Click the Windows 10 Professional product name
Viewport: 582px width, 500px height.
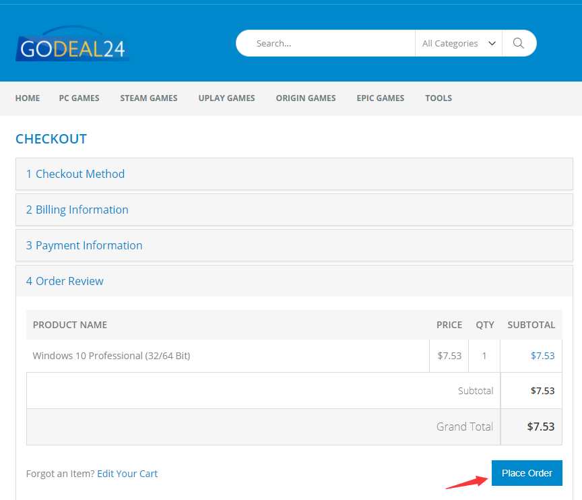point(111,356)
